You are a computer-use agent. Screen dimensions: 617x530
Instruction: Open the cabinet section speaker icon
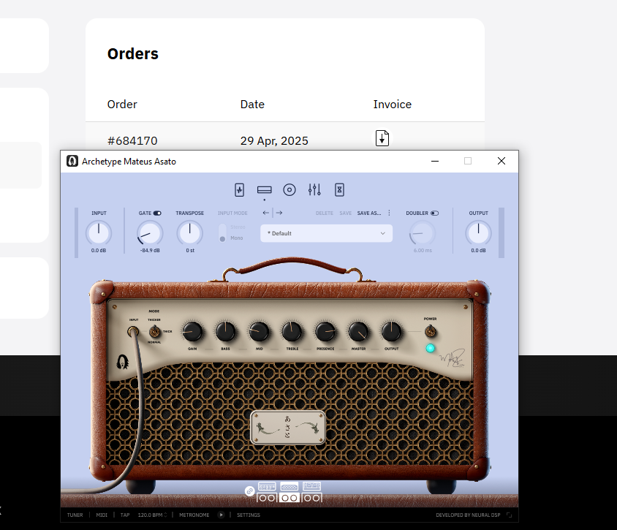point(289,190)
